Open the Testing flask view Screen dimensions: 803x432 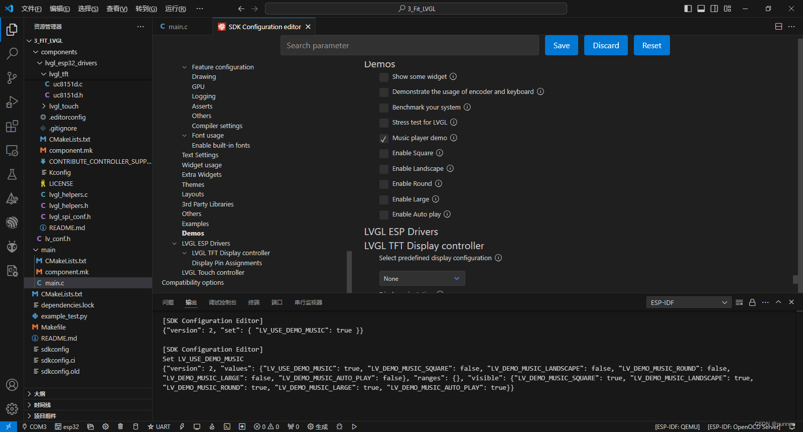[12, 174]
